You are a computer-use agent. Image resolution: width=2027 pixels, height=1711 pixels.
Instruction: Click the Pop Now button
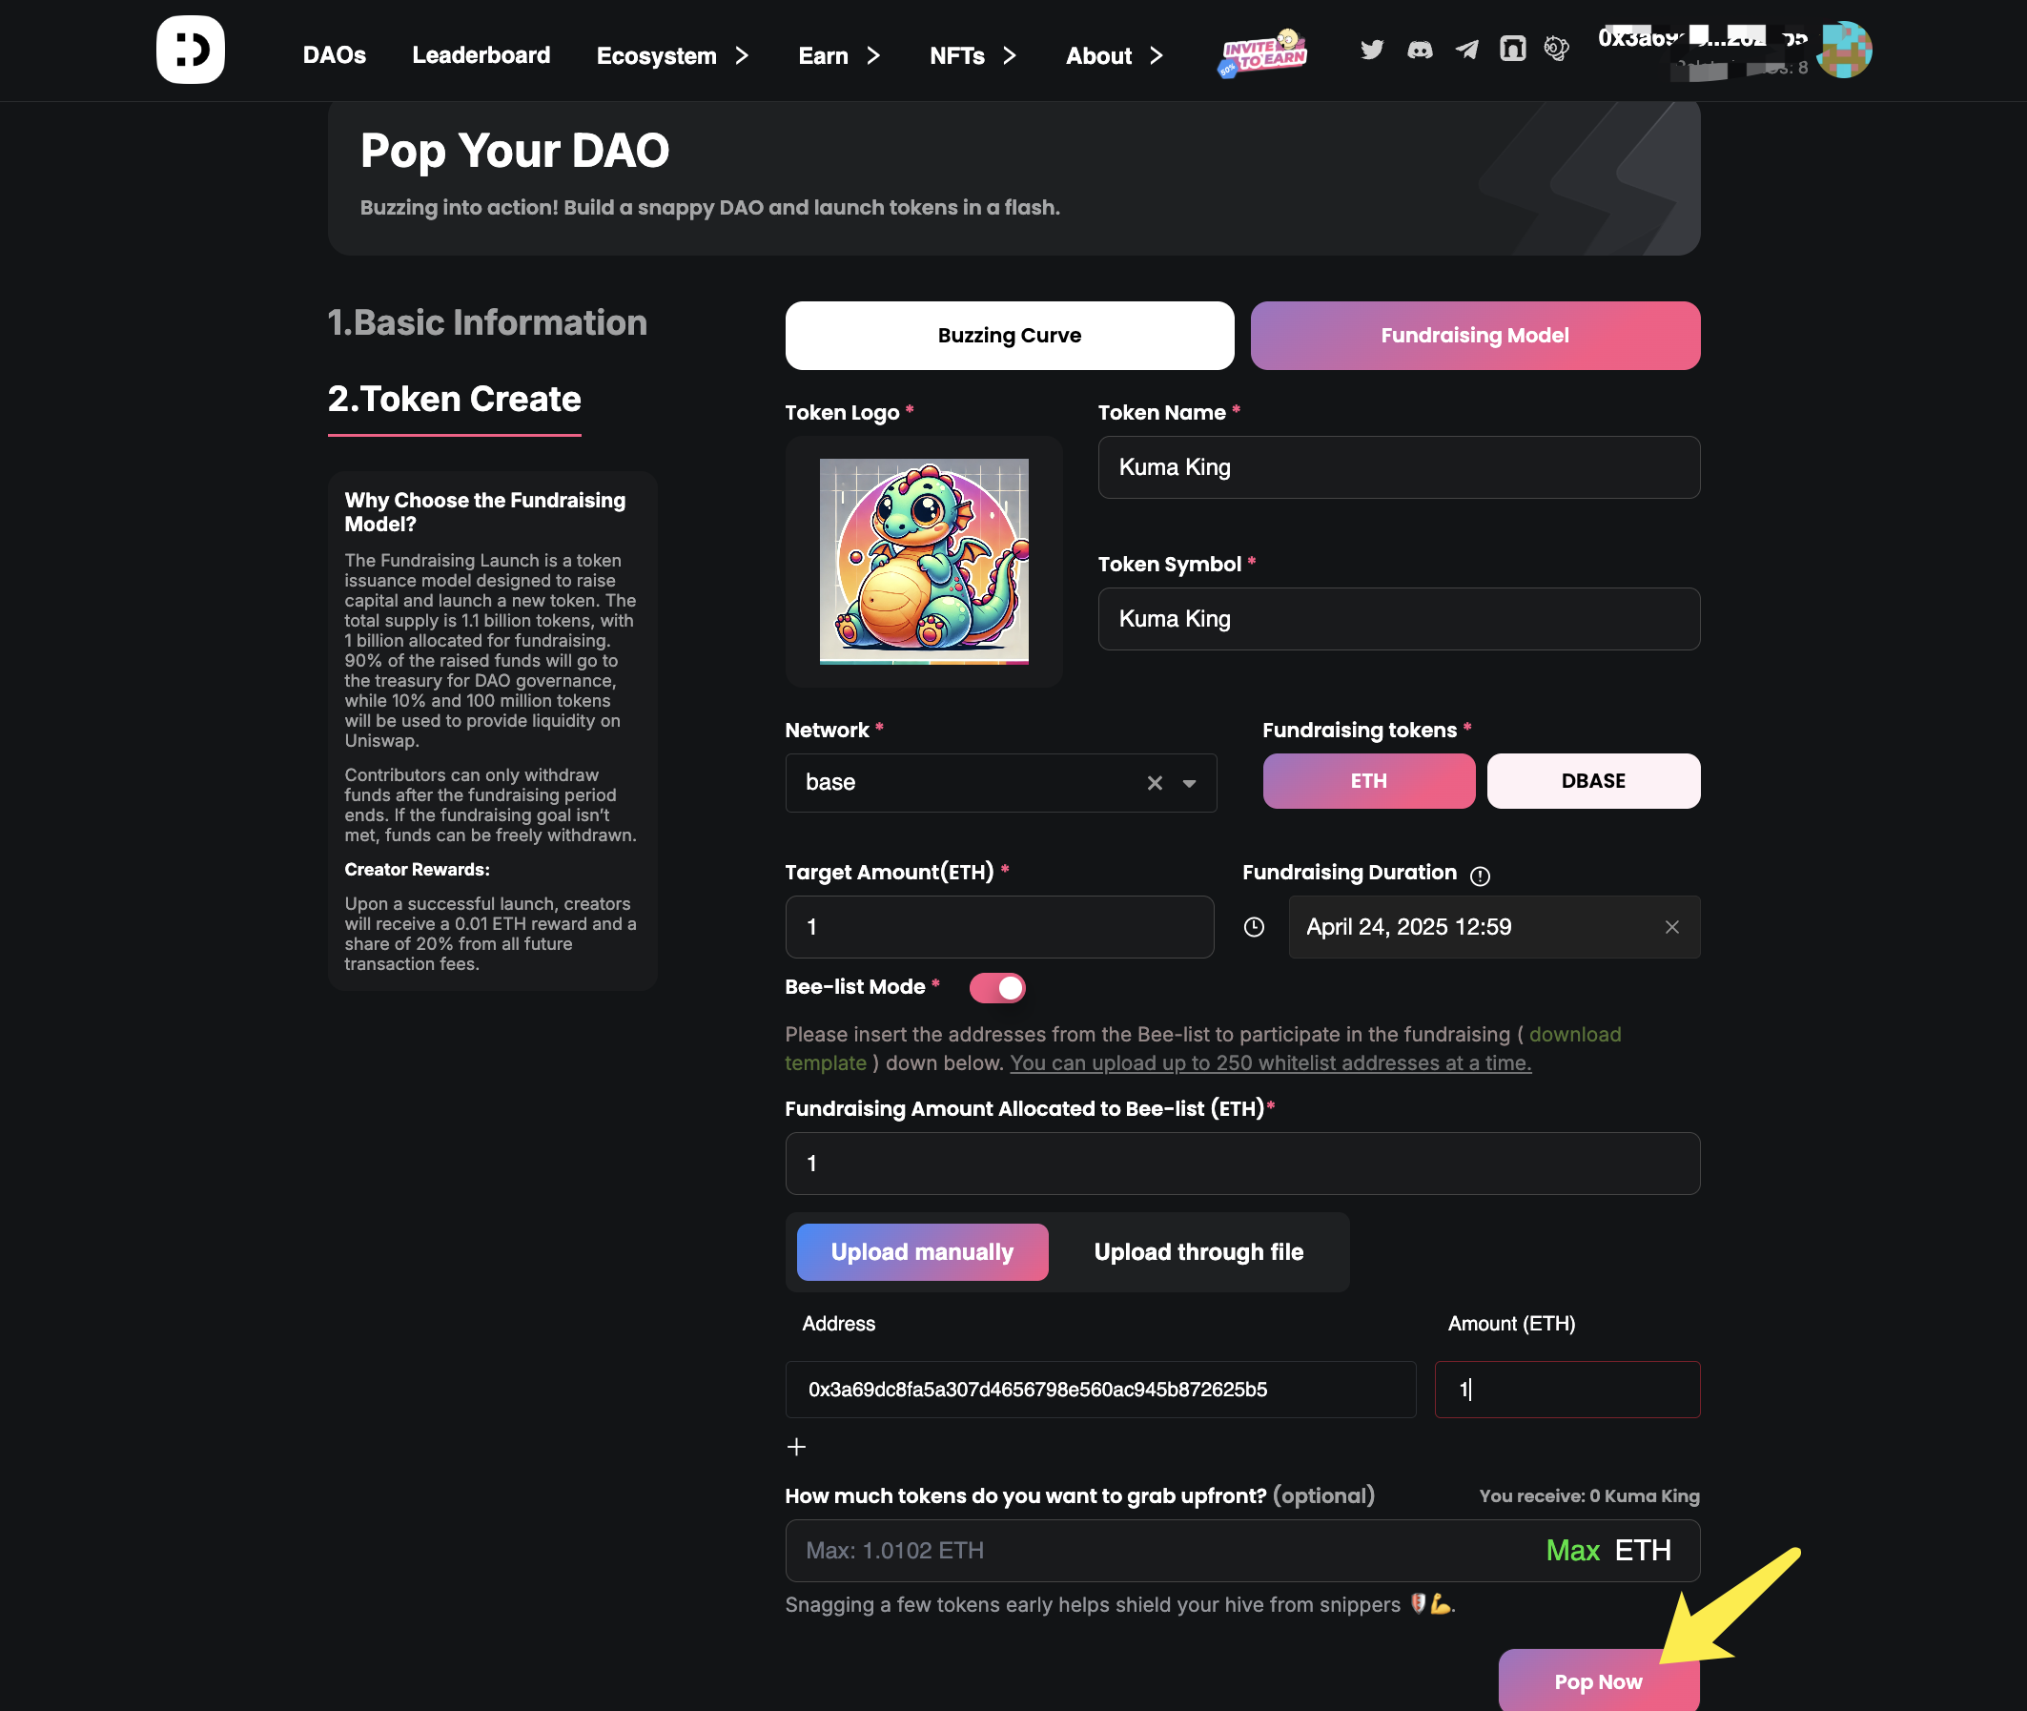click(1599, 1680)
